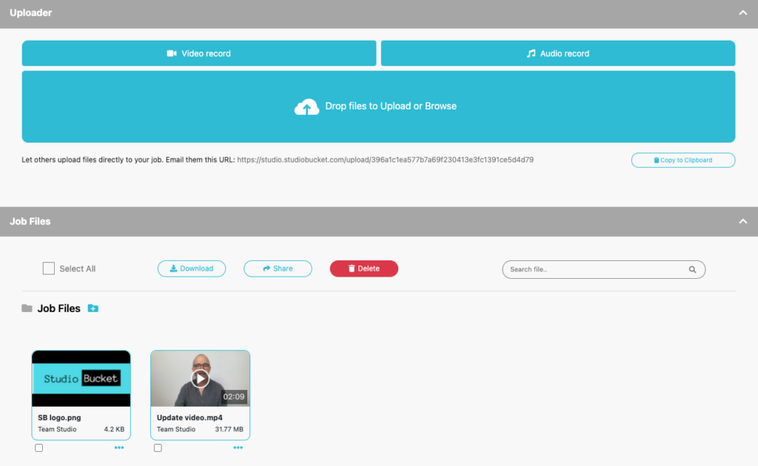The height and width of the screenshot is (466, 758).
Task: Add new folder via plus folder icon
Action: (x=93, y=308)
